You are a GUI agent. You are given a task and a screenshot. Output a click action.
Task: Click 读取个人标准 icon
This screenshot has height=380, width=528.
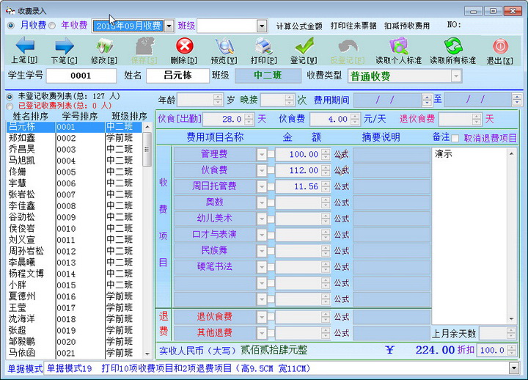[399, 45]
